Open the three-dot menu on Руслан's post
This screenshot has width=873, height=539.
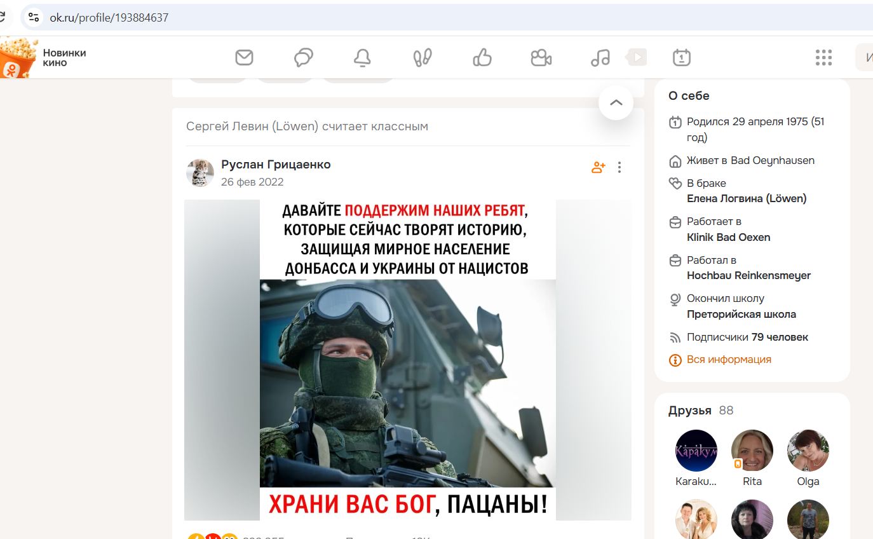619,168
